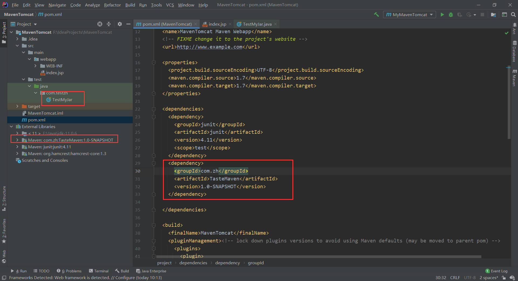Open the Navigate menu
Image resolution: width=518 pixels, height=281 pixels.
[x=57, y=5]
